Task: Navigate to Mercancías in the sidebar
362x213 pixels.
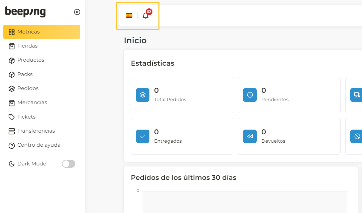Action: tap(32, 102)
